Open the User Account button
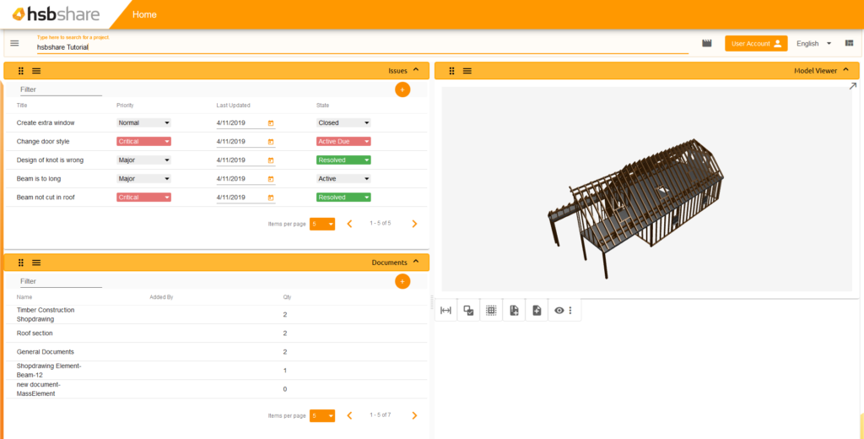Viewport: 864px width, 439px height. click(x=756, y=44)
